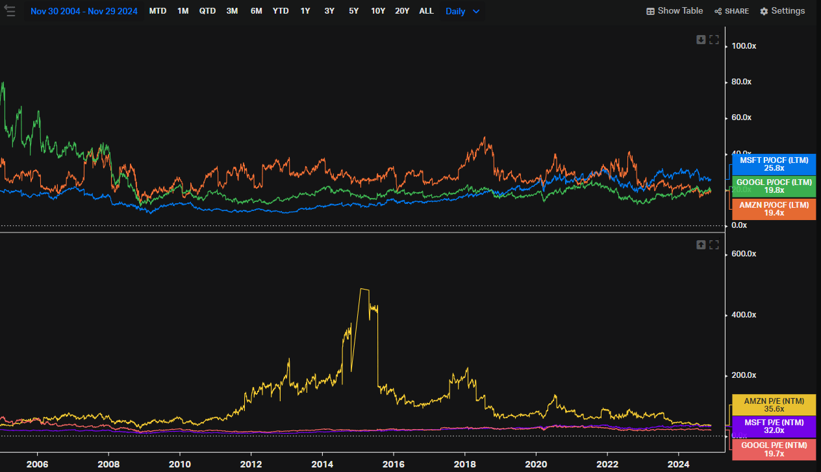Select the 6M time range
821x472 pixels.
click(257, 11)
